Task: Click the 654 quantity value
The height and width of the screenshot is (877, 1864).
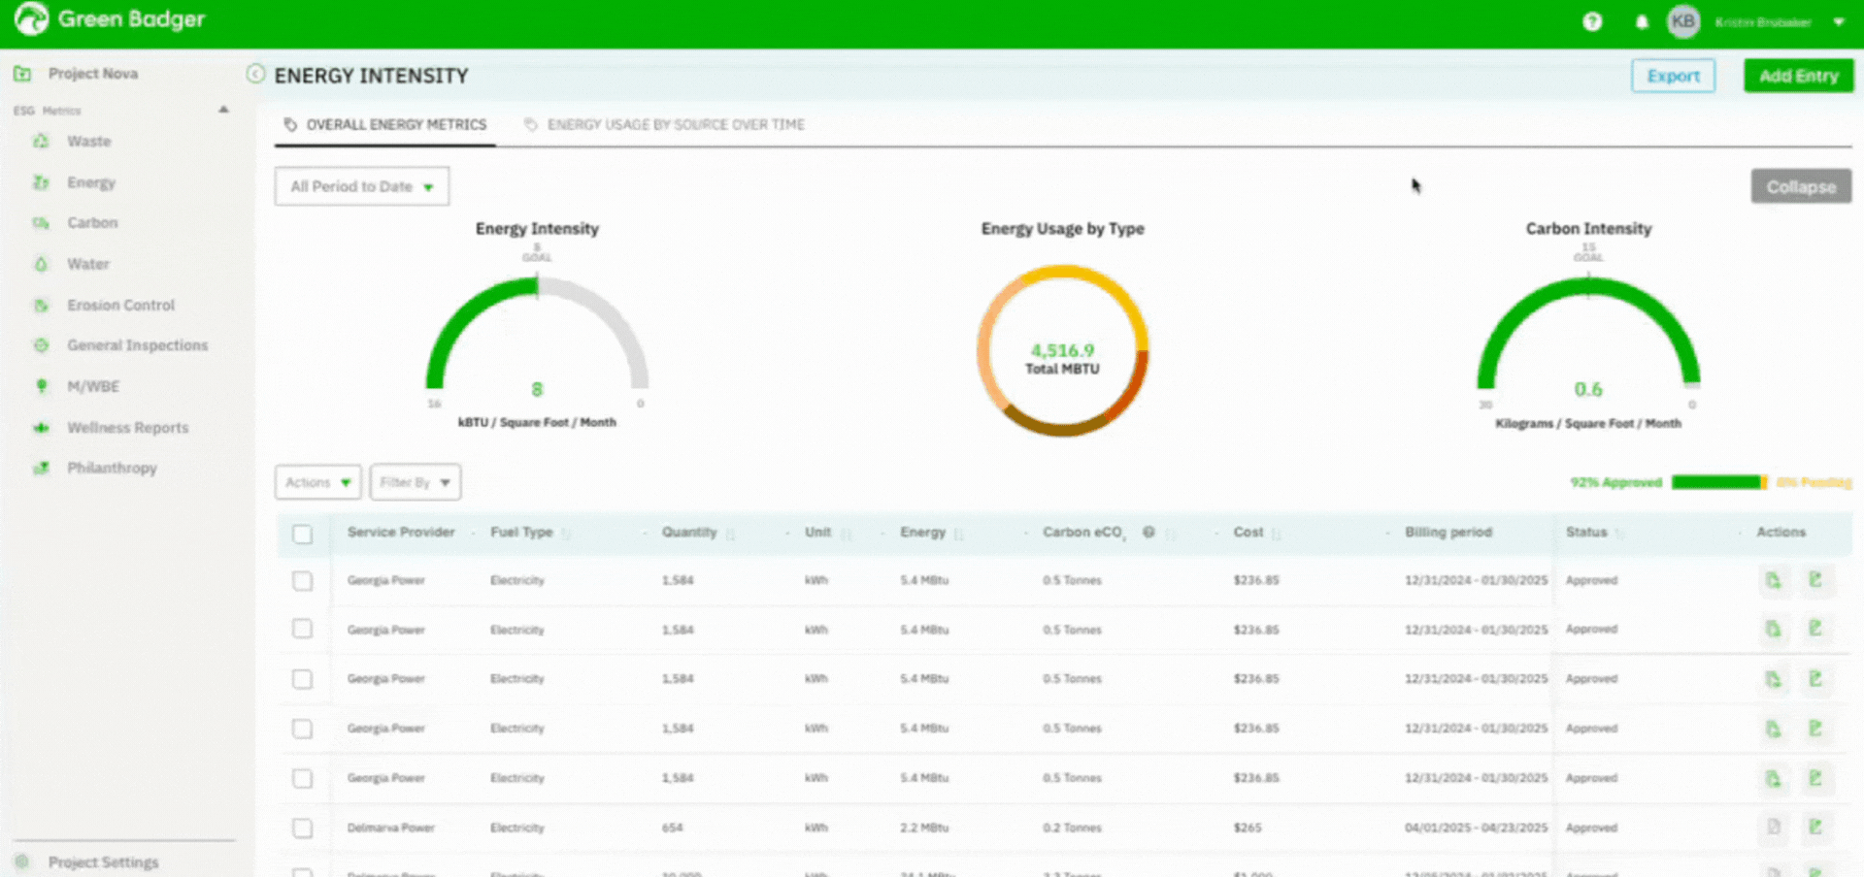Action: tap(672, 828)
